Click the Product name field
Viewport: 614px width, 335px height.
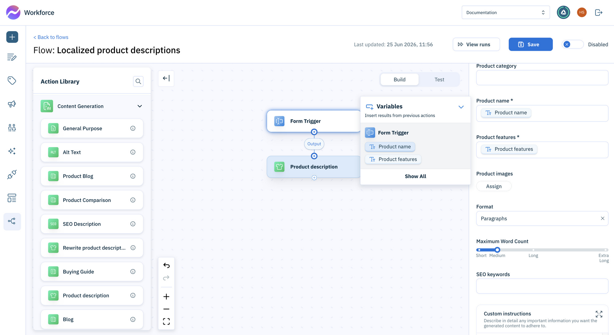point(542,113)
